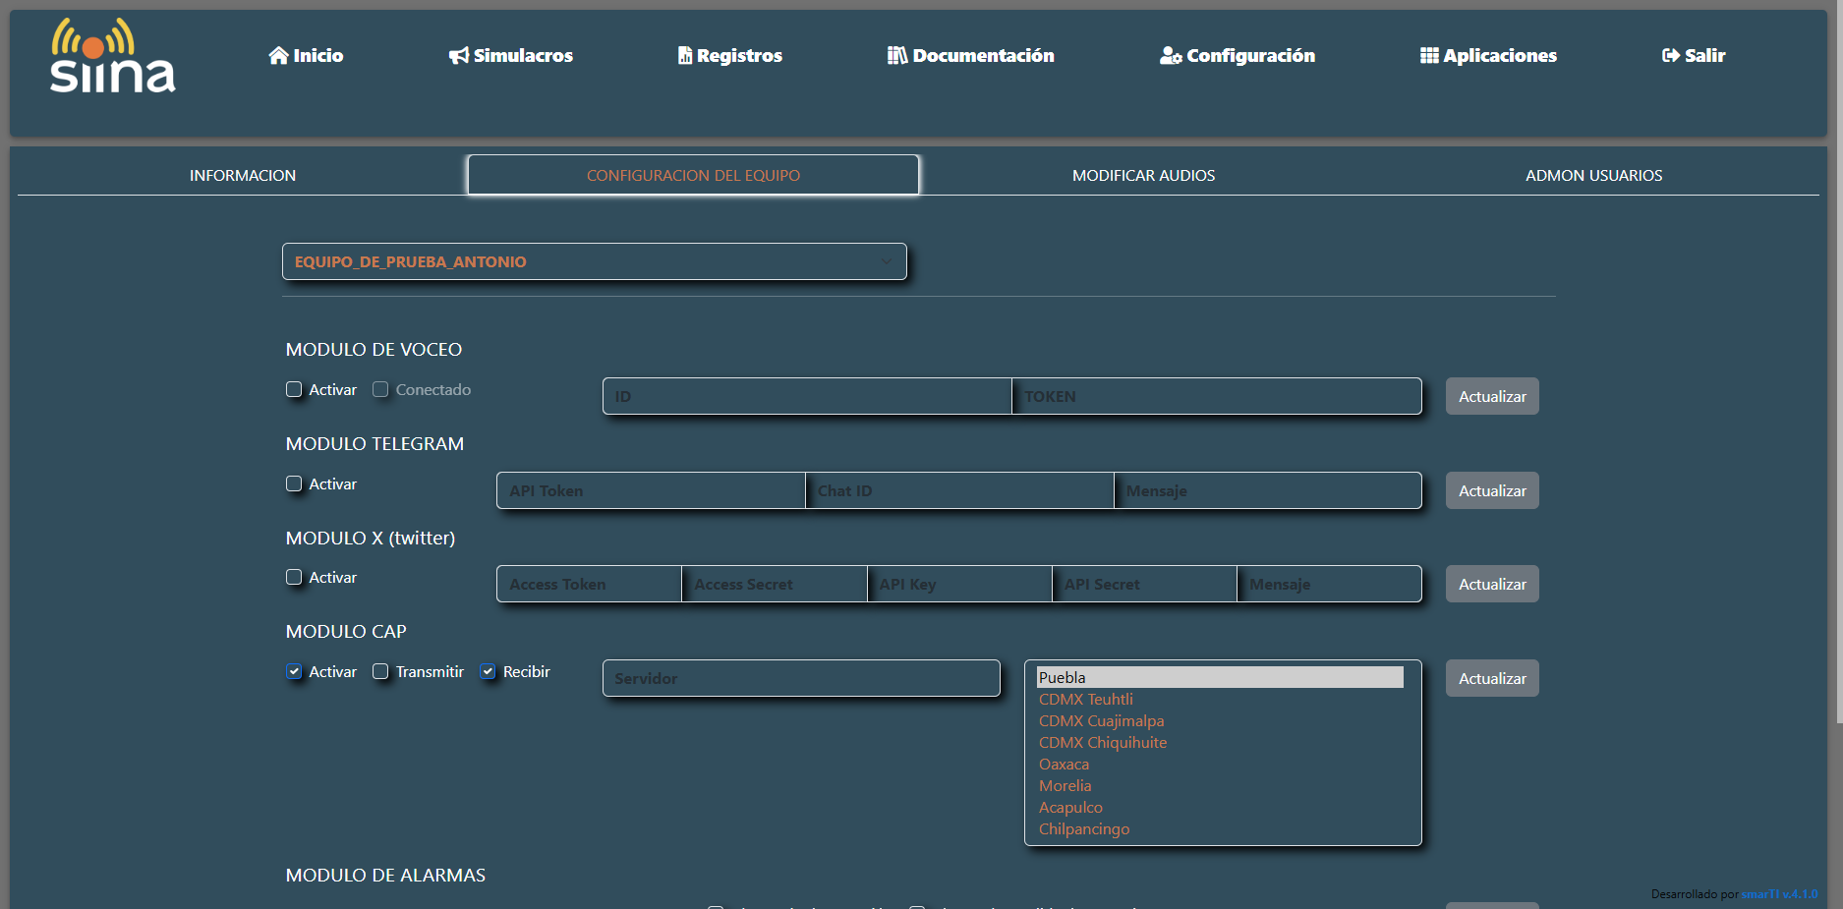The width and height of the screenshot is (1843, 909).
Task: Click the Salir logout icon
Action: 1669,56
